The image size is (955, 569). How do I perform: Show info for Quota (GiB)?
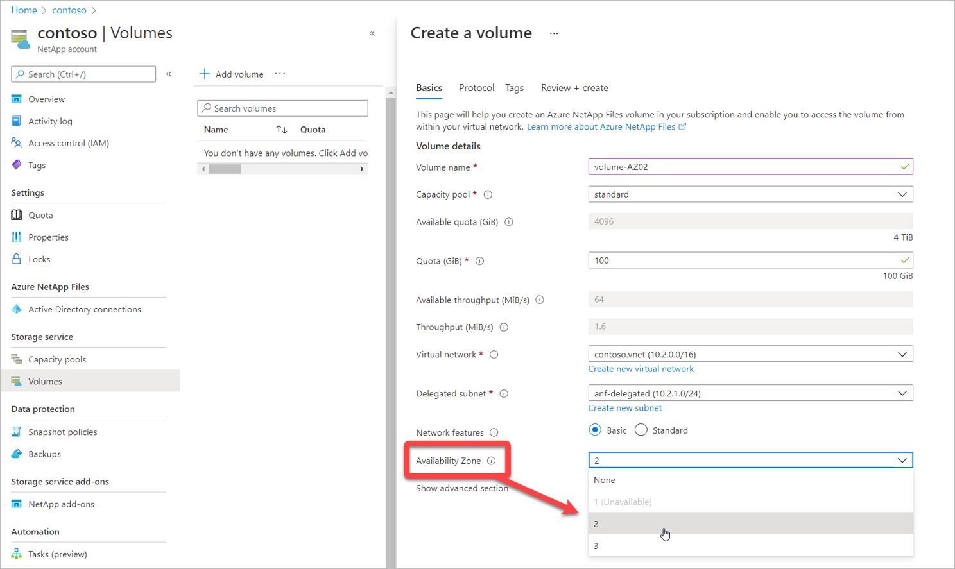(479, 261)
